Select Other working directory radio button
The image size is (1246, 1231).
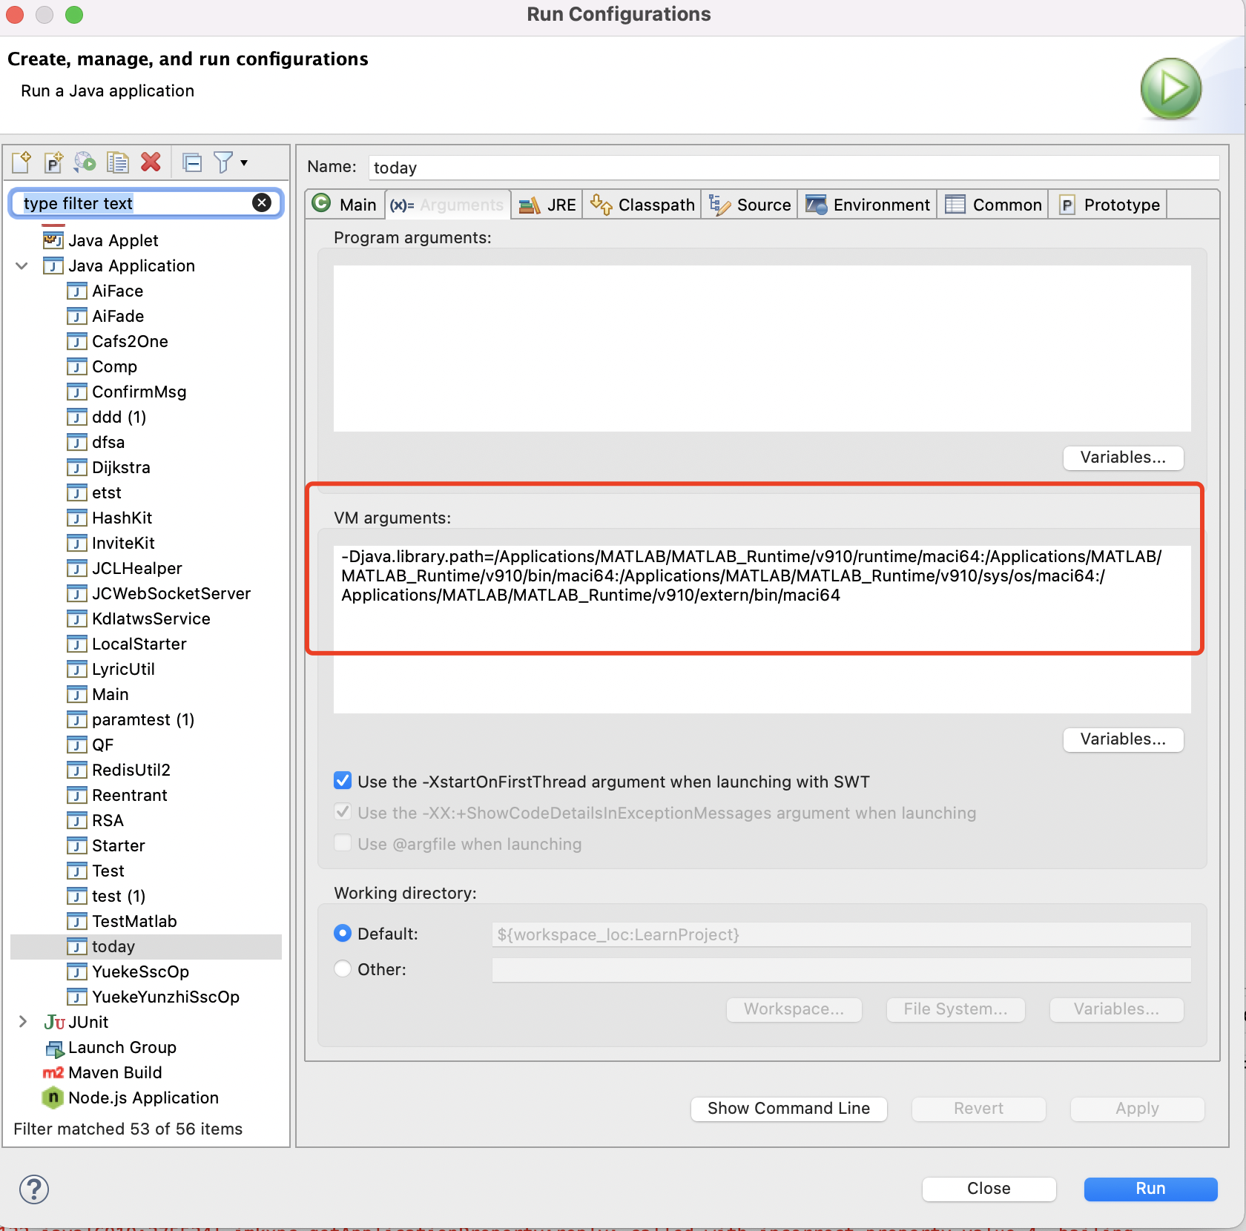[343, 969]
